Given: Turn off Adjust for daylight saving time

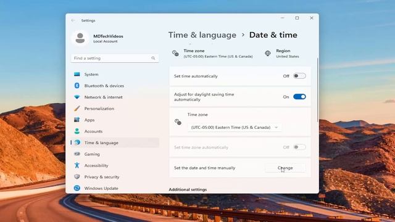Looking at the screenshot, I should 299,97.
